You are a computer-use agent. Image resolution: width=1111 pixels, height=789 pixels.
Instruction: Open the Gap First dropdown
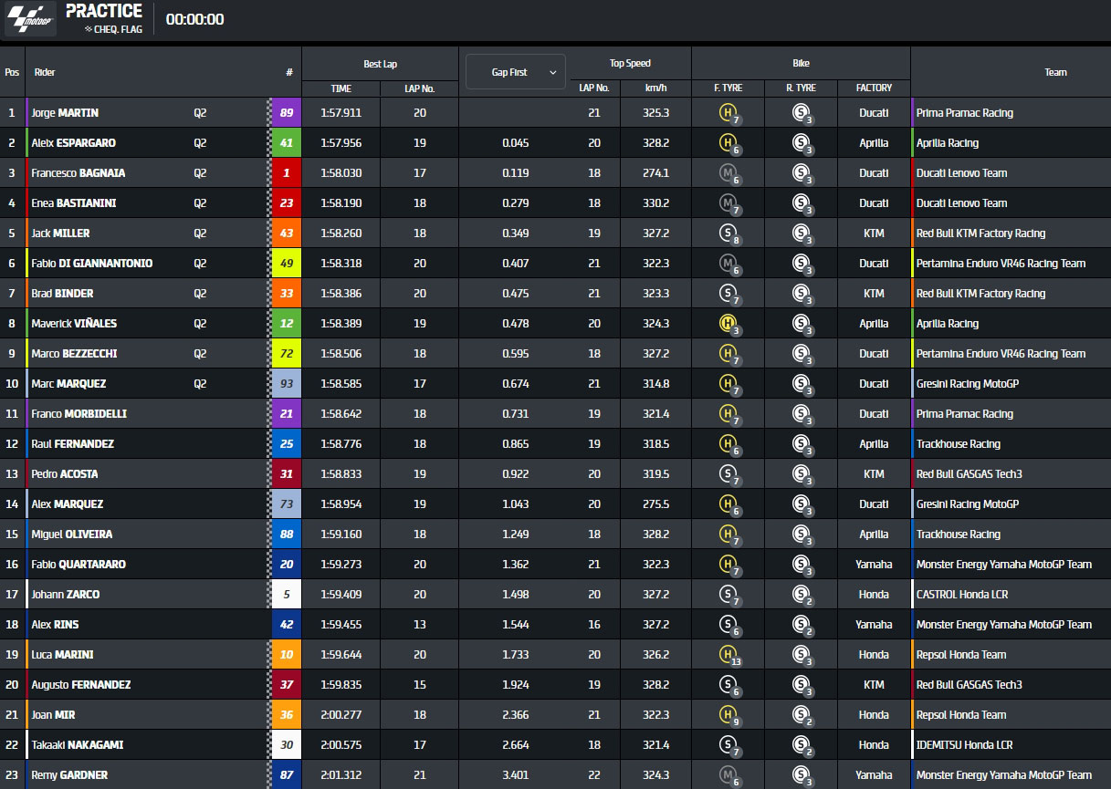(x=516, y=72)
